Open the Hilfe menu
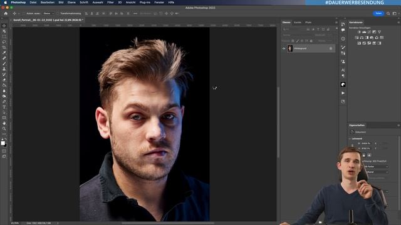The height and width of the screenshot is (225, 401). tap(171, 2)
